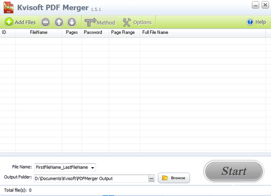
Task: Browse for an output folder
Action: (174, 178)
